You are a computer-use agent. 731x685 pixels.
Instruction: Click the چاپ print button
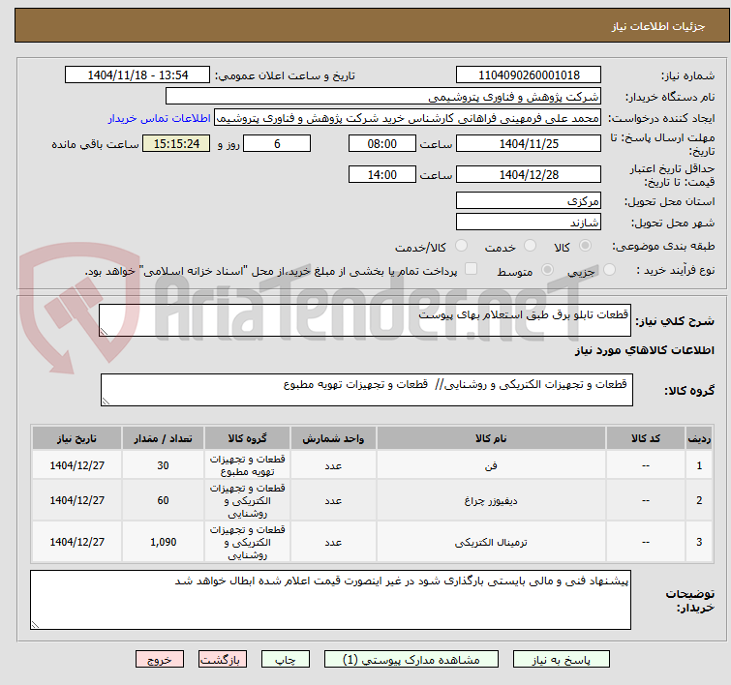(x=286, y=660)
